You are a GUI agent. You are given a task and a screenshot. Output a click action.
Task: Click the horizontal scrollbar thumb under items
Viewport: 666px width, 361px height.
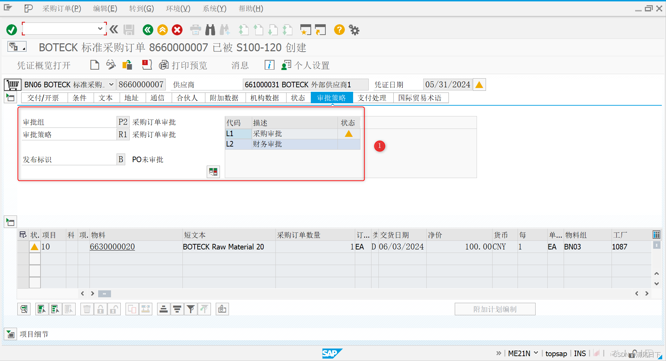104,293
